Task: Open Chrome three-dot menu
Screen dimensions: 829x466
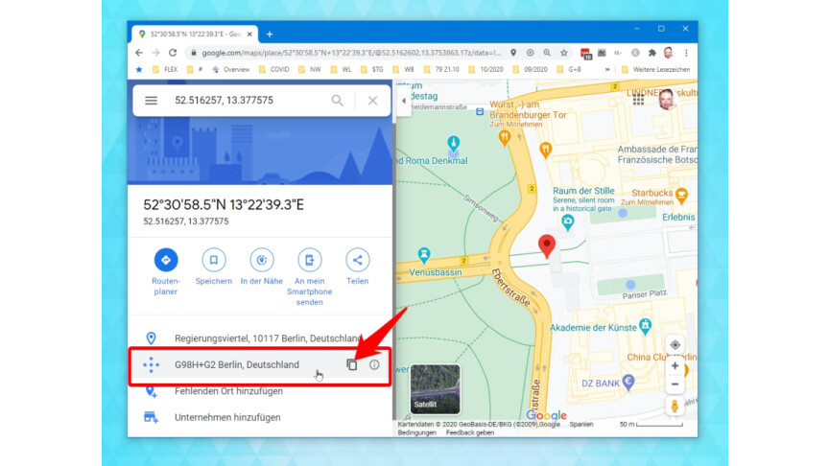Action: click(686, 53)
